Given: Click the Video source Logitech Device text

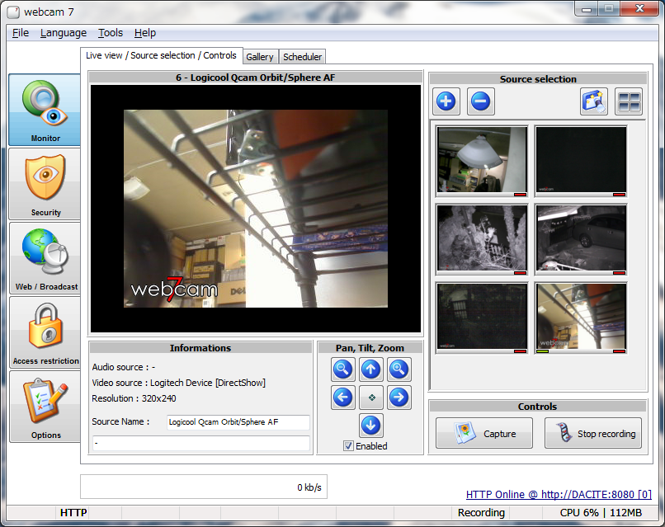Looking at the screenshot, I should click(x=178, y=383).
